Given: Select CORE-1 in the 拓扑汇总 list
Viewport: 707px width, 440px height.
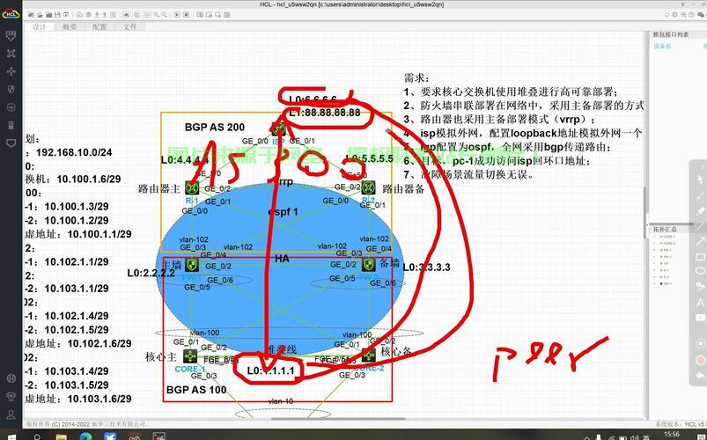Looking at the screenshot, I should (669, 237).
